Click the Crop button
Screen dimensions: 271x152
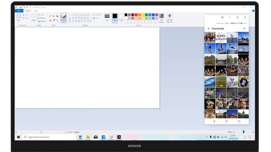(x=41, y=15)
